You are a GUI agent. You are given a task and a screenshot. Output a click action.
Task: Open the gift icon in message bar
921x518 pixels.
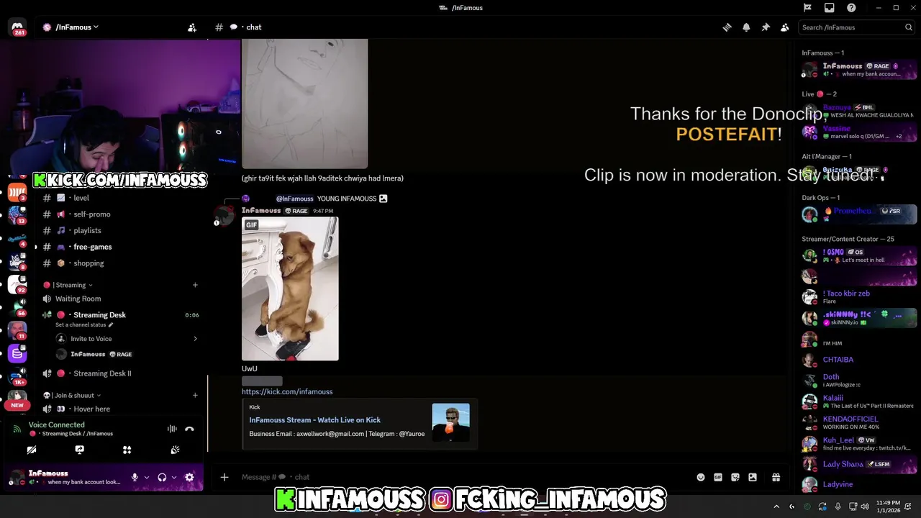[x=776, y=477]
